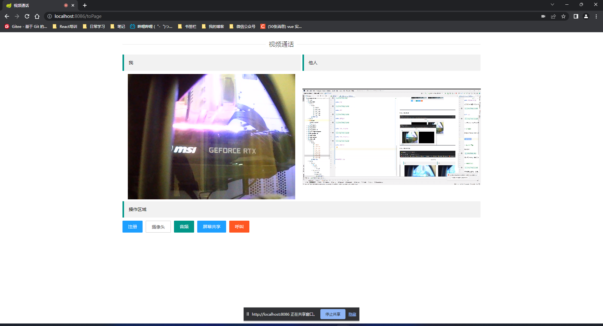Image resolution: width=603 pixels, height=326 pixels.
Task: Open the home page icon
Action: pyautogui.click(x=37, y=16)
